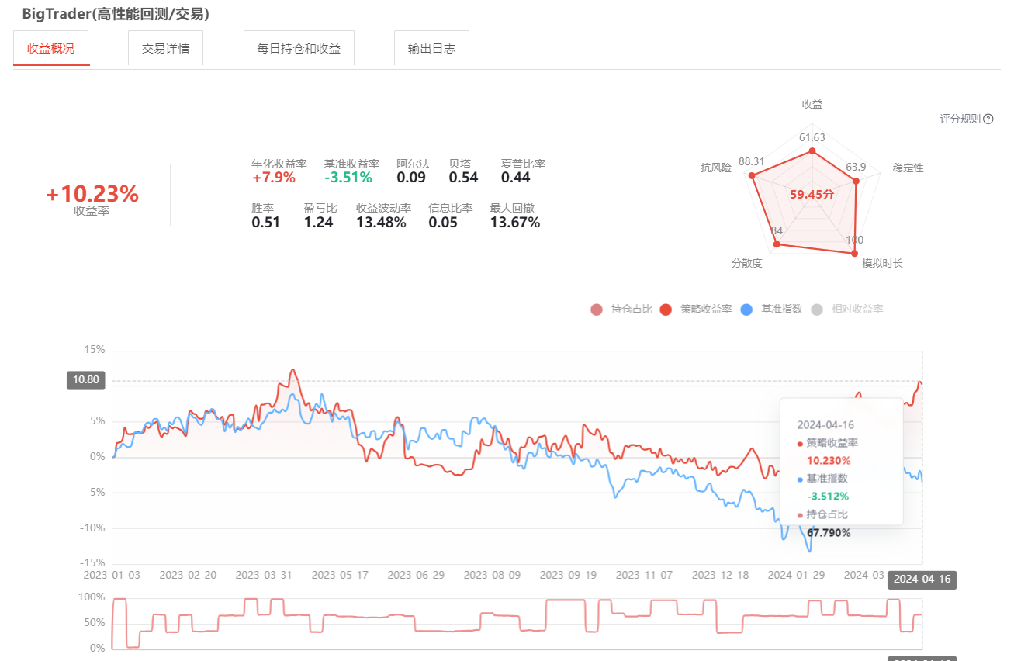Select the 收益概况 tab

pyautogui.click(x=51, y=48)
